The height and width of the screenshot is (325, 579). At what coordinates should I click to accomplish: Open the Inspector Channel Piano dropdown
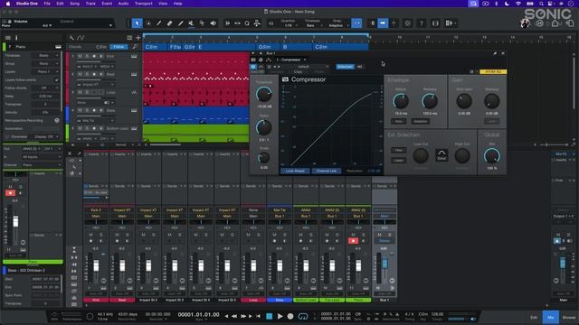coord(42,164)
